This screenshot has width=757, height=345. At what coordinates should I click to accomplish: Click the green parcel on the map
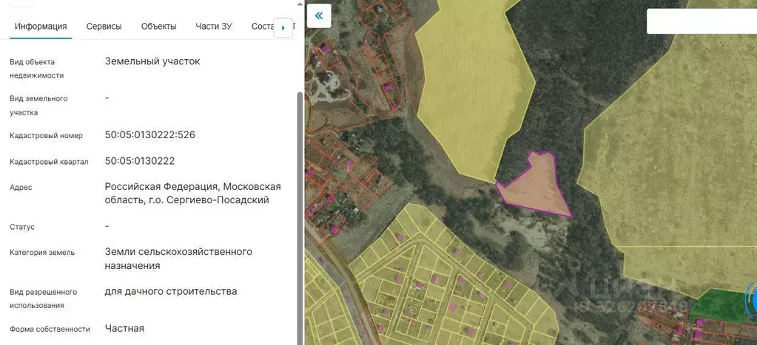pyautogui.click(x=718, y=304)
